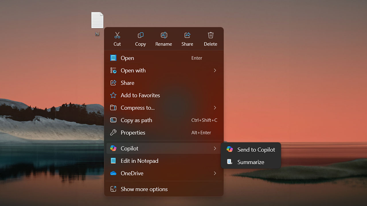Click the Share icon in top row

click(x=187, y=35)
